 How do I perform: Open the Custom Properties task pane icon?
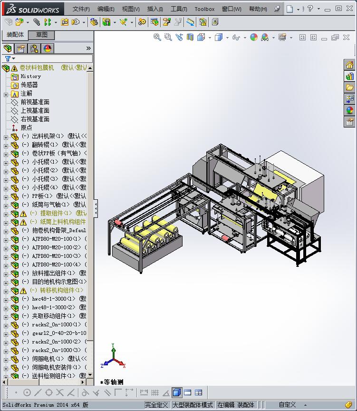(x=350, y=122)
